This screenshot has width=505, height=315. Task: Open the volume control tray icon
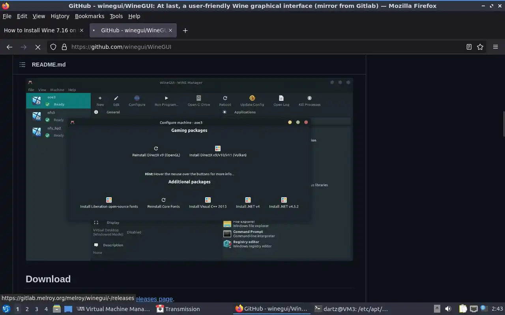click(x=448, y=309)
